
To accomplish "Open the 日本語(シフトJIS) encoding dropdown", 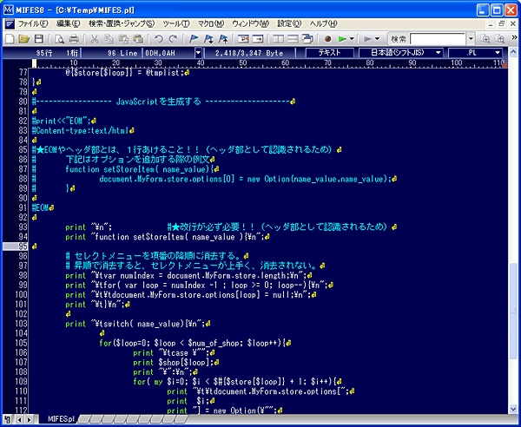I will (x=439, y=53).
